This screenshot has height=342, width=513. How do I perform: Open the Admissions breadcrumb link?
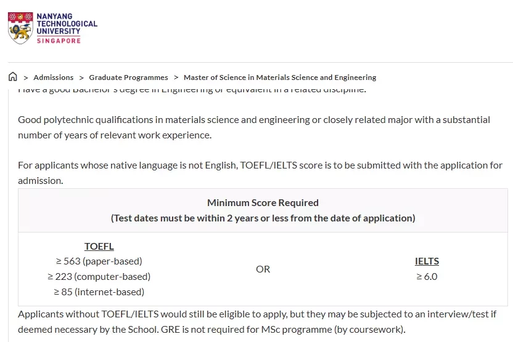coord(53,78)
